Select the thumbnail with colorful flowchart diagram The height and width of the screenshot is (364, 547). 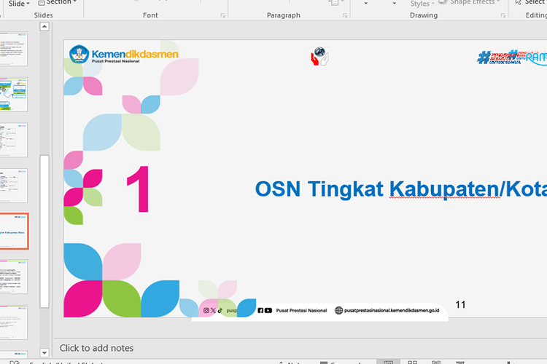tap(14, 95)
